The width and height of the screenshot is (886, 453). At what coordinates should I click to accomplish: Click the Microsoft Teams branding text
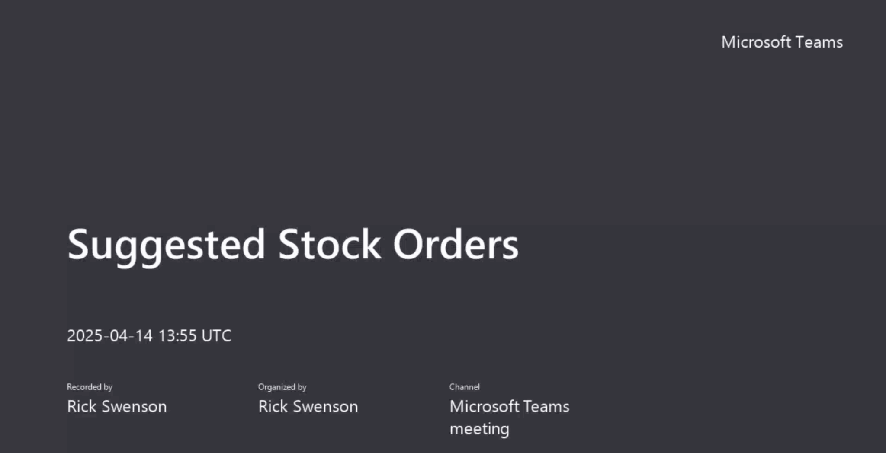coord(782,42)
